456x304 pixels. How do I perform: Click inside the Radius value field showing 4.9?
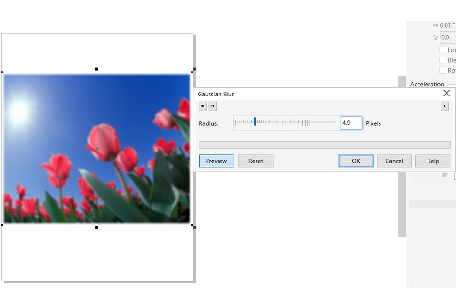coord(351,123)
